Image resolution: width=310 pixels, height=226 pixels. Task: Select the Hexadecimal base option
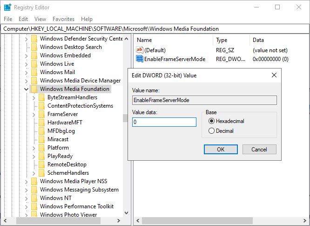coord(211,121)
